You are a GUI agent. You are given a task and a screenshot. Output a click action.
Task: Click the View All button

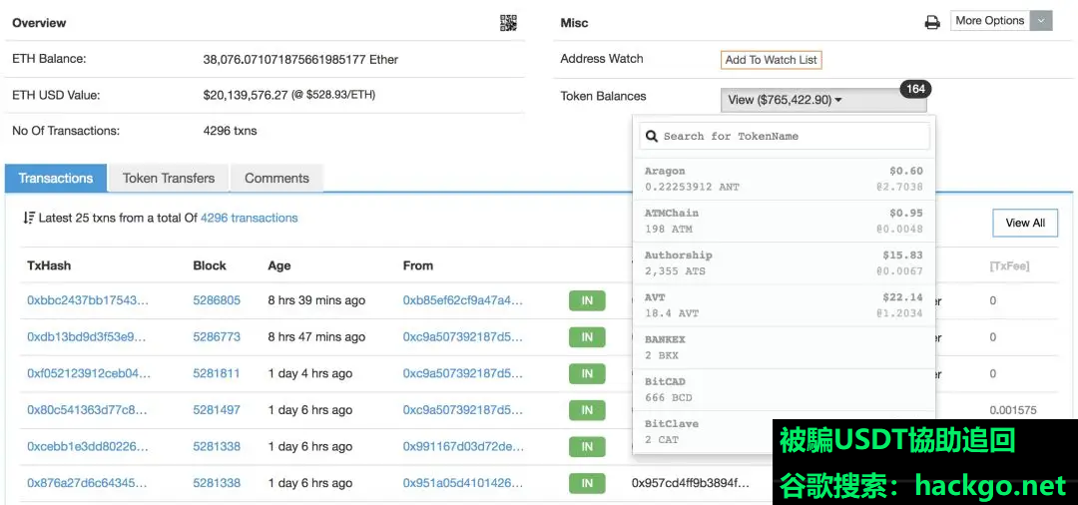click(1025, 223)
